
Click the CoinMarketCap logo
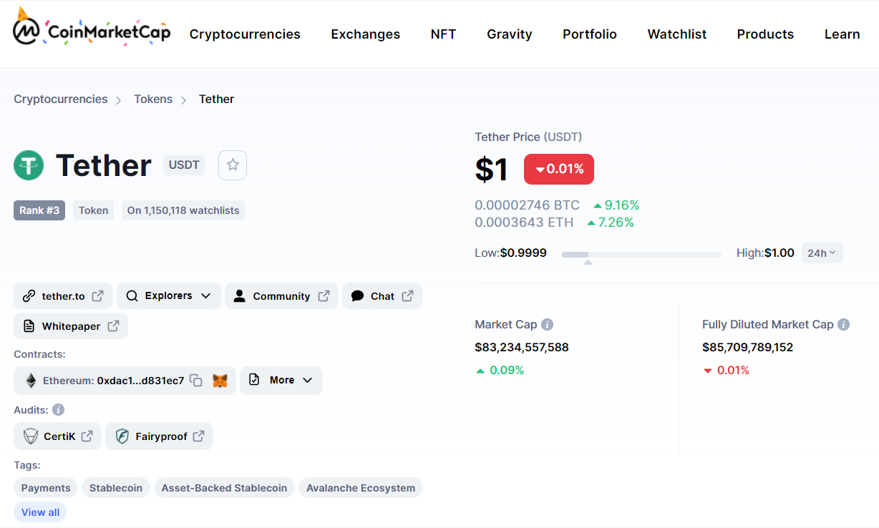(x=92, y=29)
